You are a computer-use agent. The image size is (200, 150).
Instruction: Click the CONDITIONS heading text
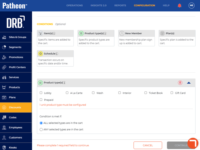tap(45, 24)
